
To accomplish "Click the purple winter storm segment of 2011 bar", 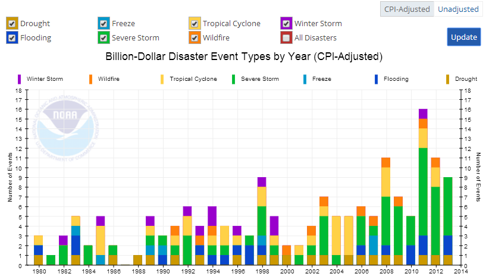I will 423,114.
